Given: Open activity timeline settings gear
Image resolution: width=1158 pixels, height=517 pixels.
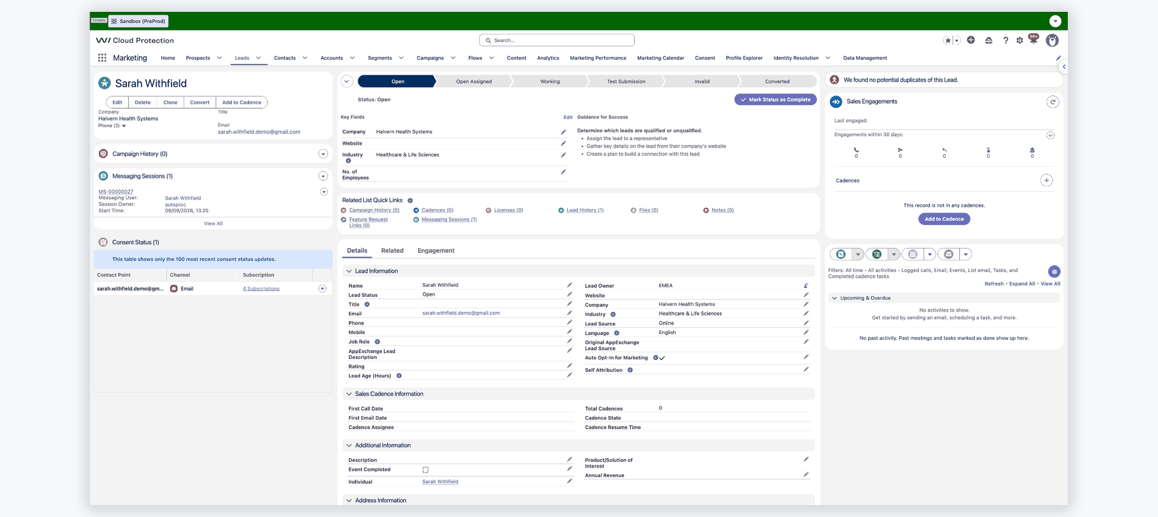Looking at the screenshot, I should point(1054,271).
